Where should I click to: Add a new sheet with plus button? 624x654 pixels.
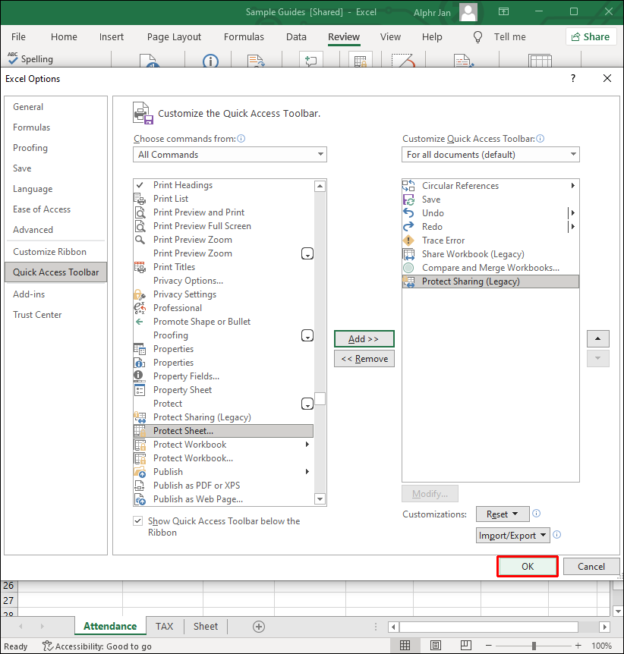259,627
